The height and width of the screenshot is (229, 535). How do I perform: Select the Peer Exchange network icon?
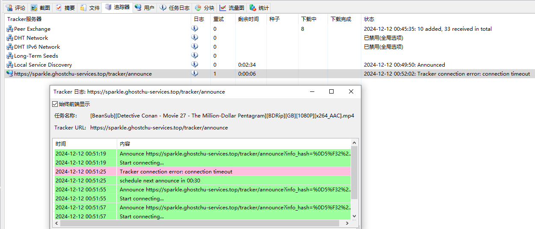coord(10,29)
